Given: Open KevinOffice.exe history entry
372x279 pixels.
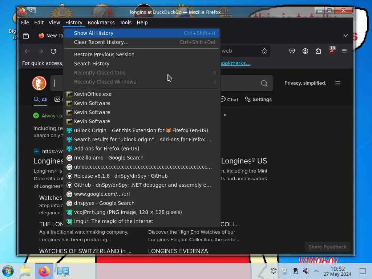Looking at the screenshot, I should click(x=142, y=94).
